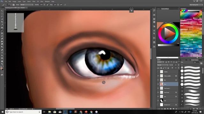204x114 pixels.
Task: Select the Zoom tool
Action: (2, 64)
